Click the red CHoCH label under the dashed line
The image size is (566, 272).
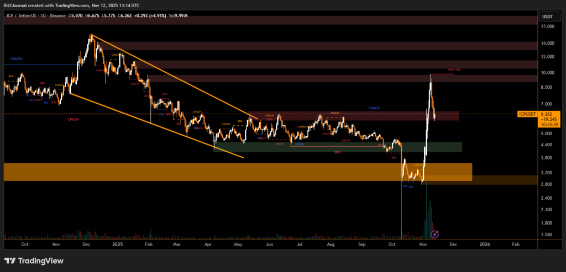coord(72,119)
